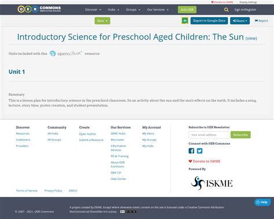The height and width of the screenshot is (219, 274).
Task: Click the Creative Commons license badge
Action: [x=128, y=211]
